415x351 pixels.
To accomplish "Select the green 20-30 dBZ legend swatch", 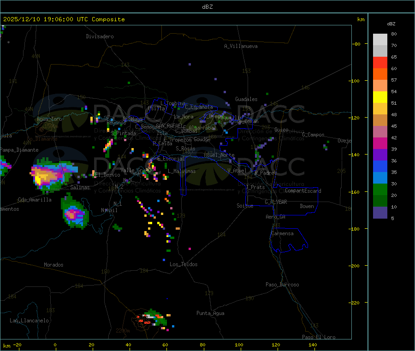I will tap(380, 189).
